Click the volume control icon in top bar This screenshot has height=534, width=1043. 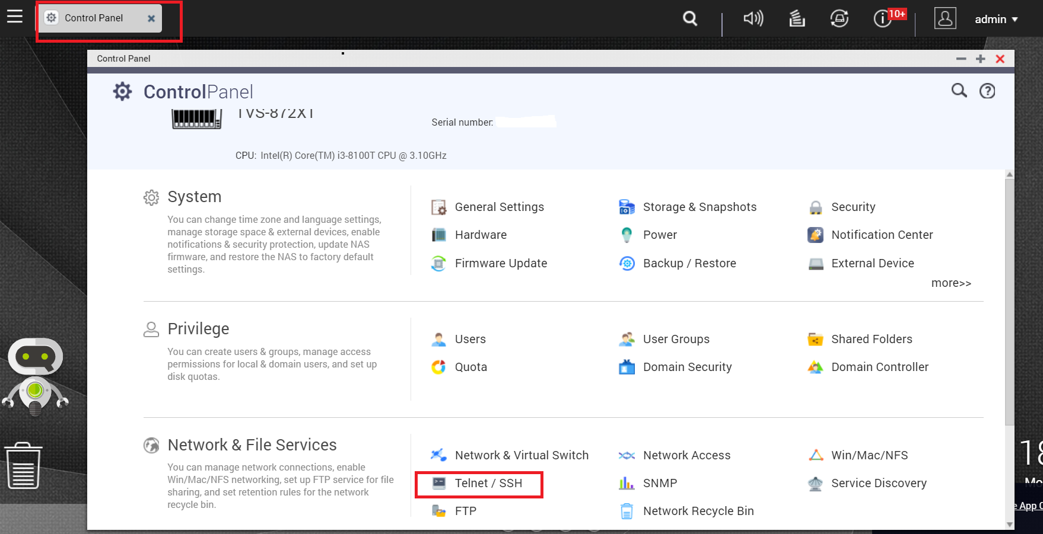(753, 19)
